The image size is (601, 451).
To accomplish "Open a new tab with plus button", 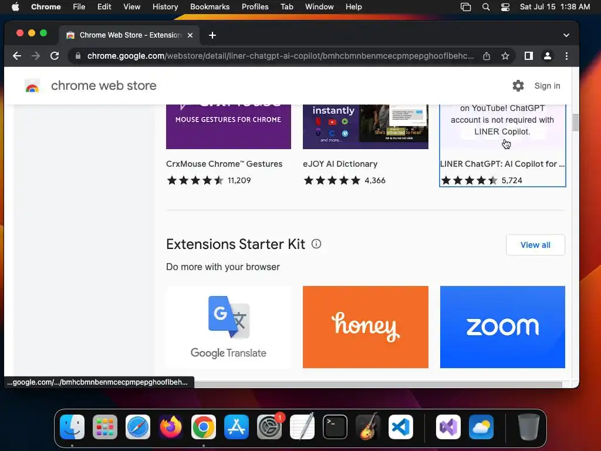I will coord(212,35).
